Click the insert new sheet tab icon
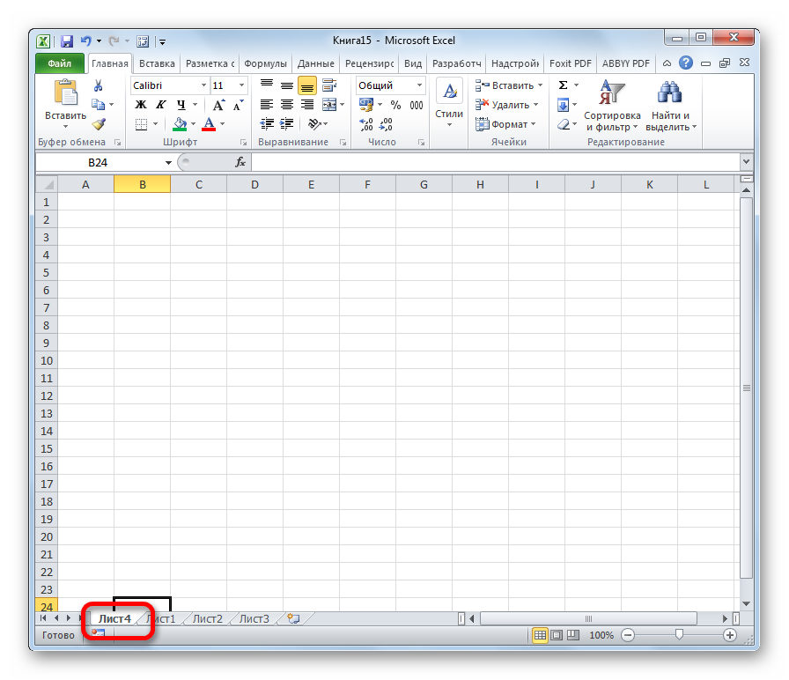Screen dimensions: 789x680 [x=293, y=619]
